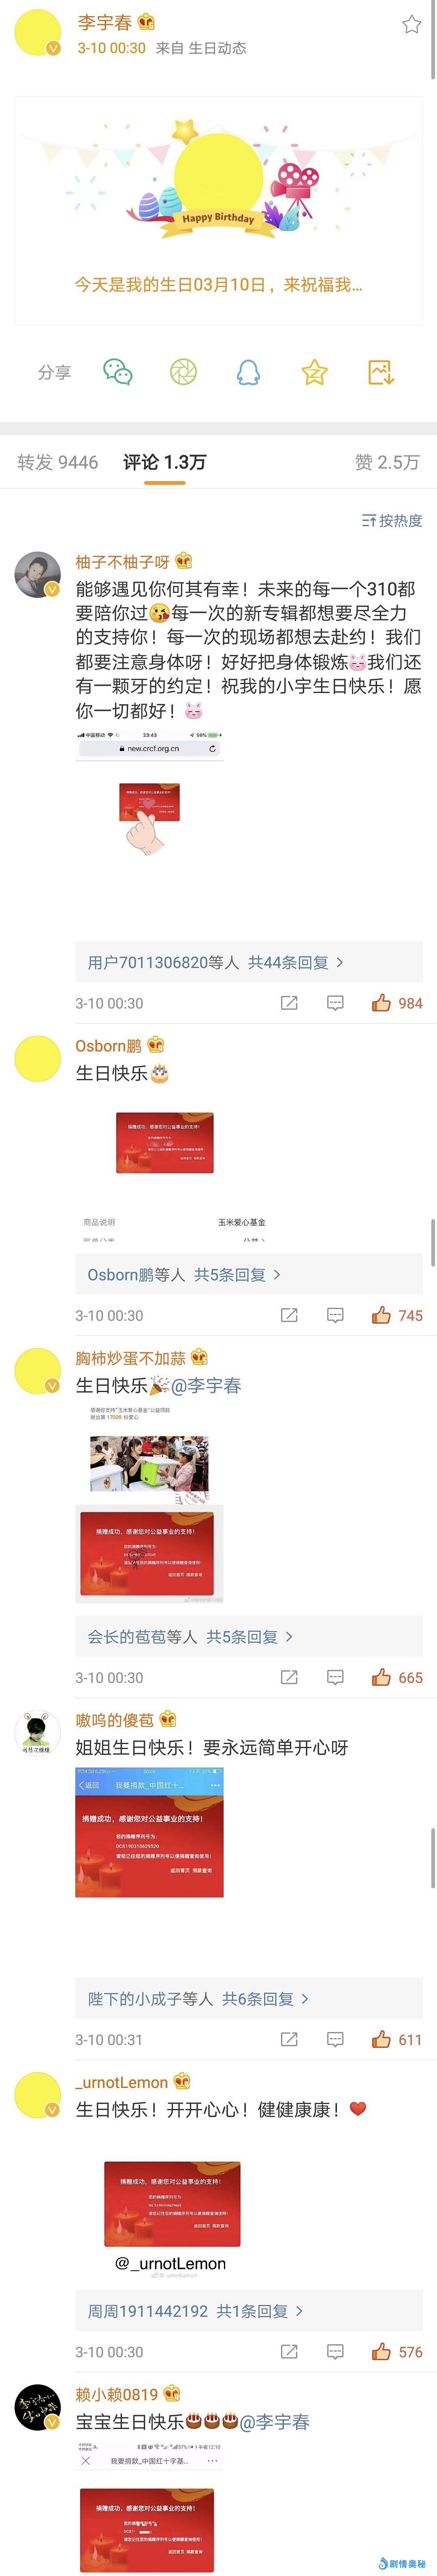Screen dimensions: 437x2576
Task: Repost 胸柿炒蛋不加蒜's comment via the forward icon
Action: [289, 1677]
